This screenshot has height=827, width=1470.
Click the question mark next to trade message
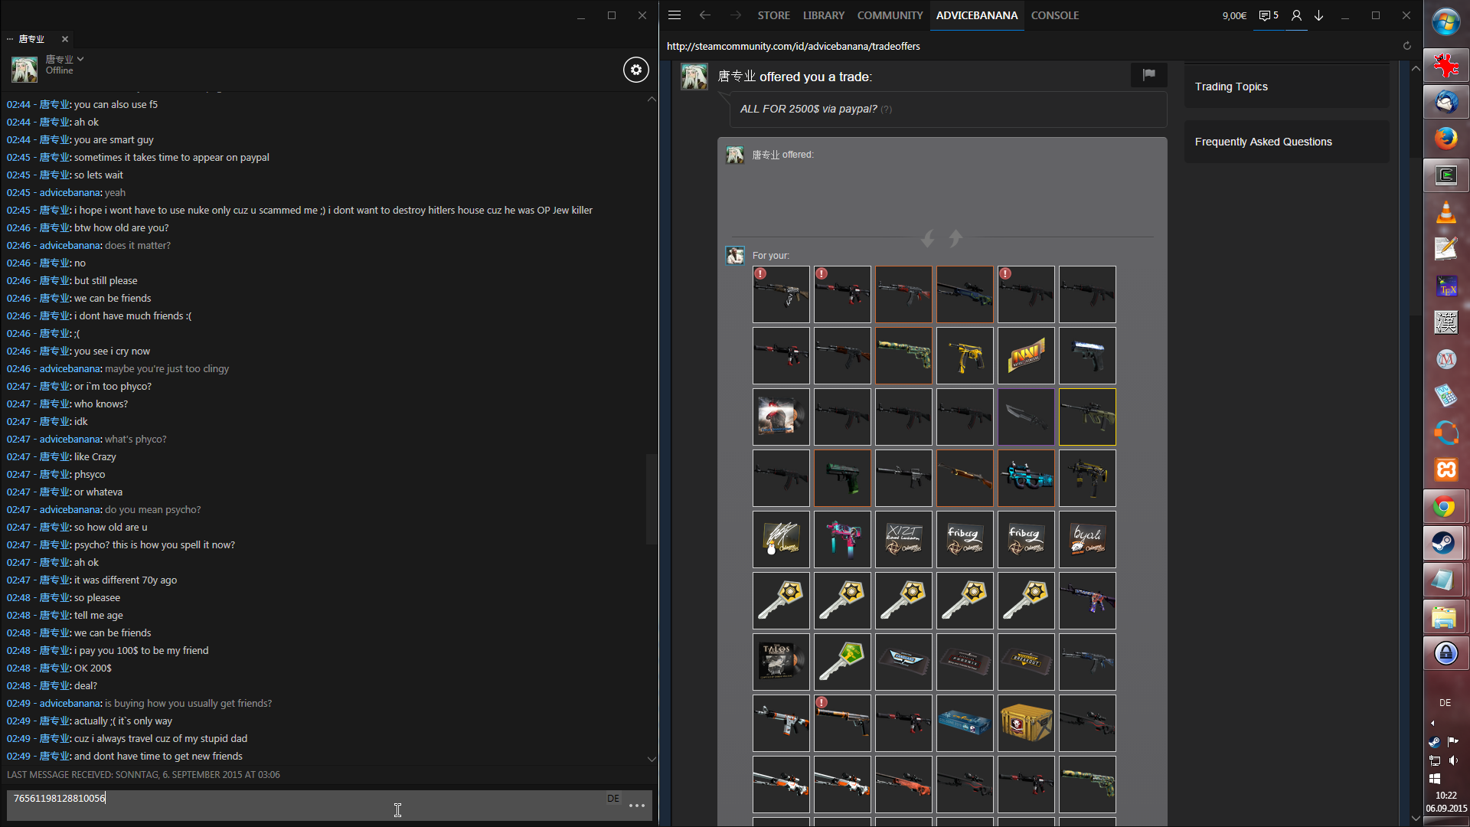click(886, 110)
